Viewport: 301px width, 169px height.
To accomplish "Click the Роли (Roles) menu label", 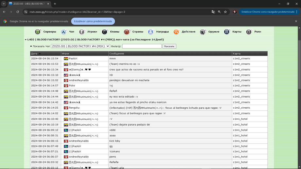I will point(258,32).
